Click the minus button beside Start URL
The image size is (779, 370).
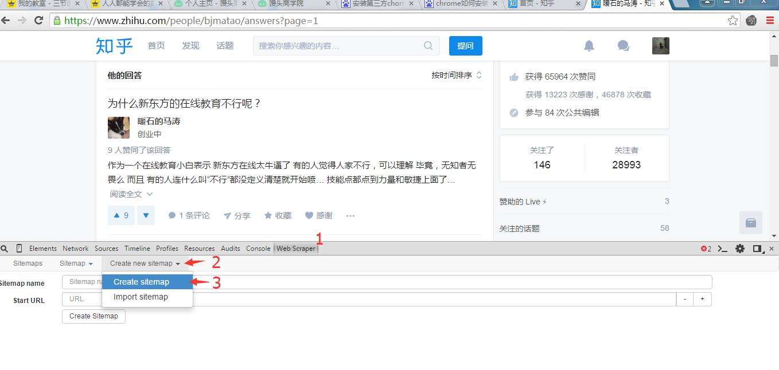coord(685,299)
